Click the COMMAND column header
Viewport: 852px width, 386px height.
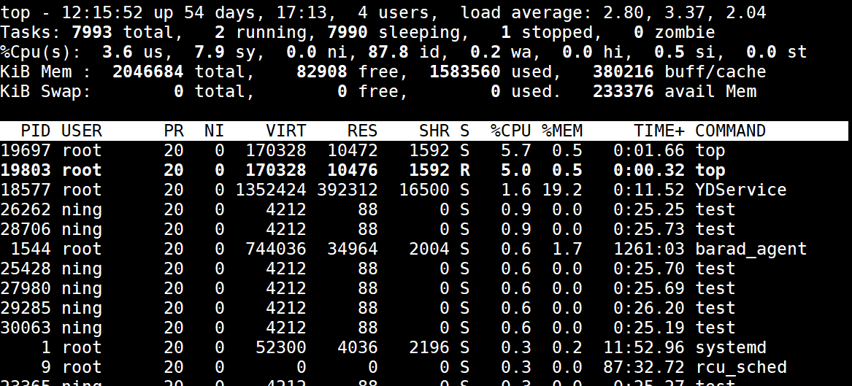point(730,131)
